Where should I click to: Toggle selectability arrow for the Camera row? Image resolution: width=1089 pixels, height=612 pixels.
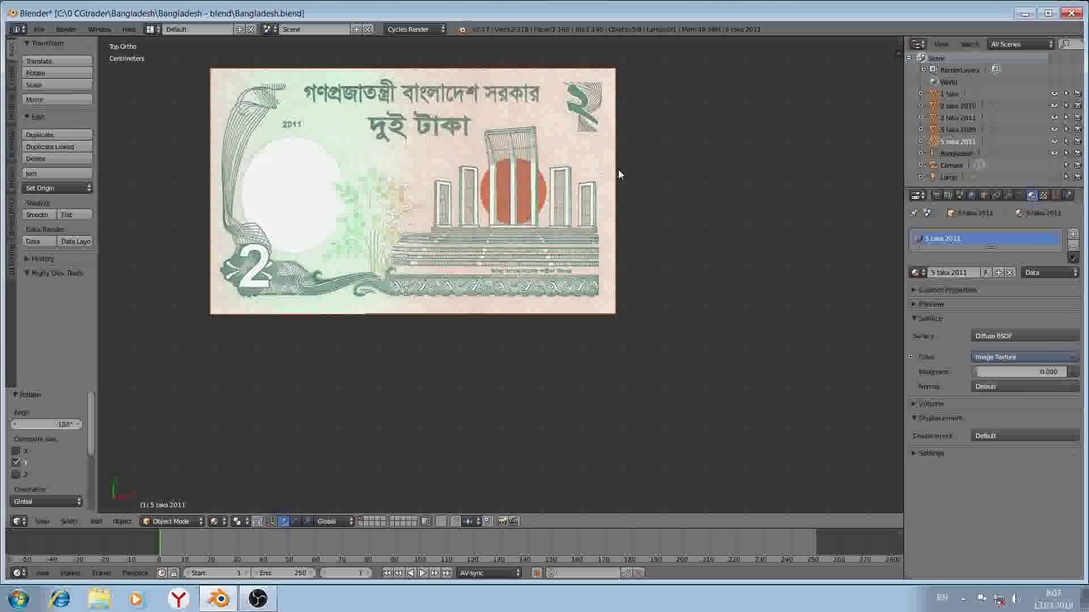pos(1066,165)
